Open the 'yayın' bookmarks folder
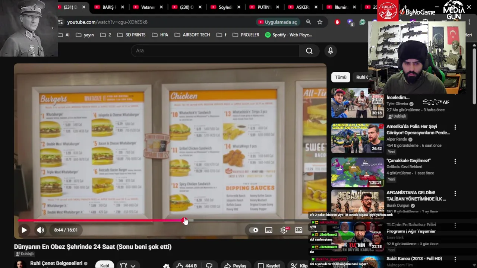The width and height of the screenshot is (477, 268). coord(85,35)
